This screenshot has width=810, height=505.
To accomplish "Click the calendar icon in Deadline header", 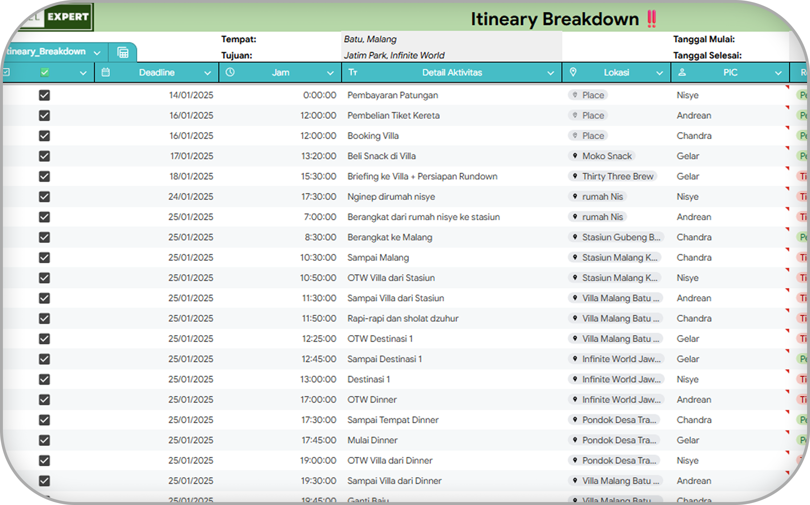I will coord(105,72).
